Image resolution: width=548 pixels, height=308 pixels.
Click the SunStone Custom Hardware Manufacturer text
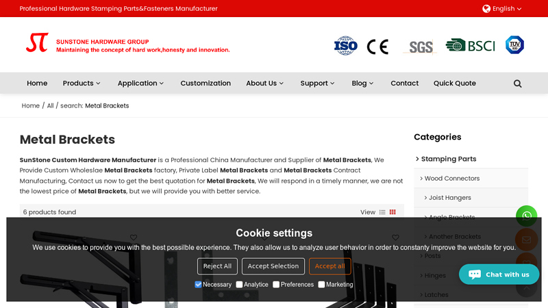pyautogui.click(x=88, y=160)
